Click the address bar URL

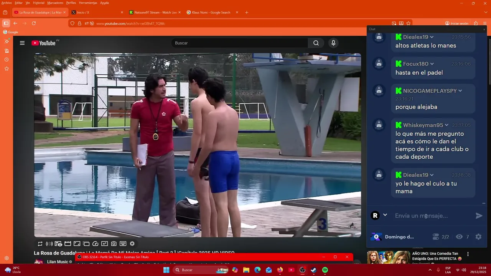131,23
